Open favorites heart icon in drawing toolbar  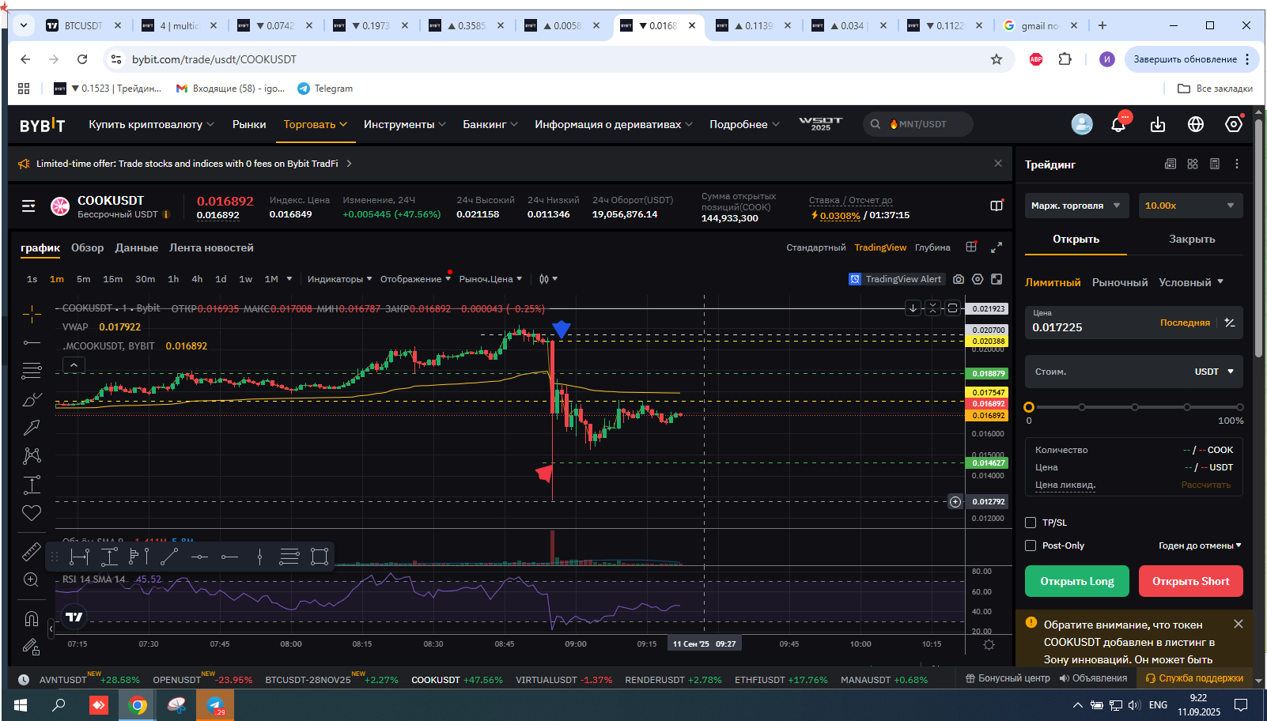(32, 513)
